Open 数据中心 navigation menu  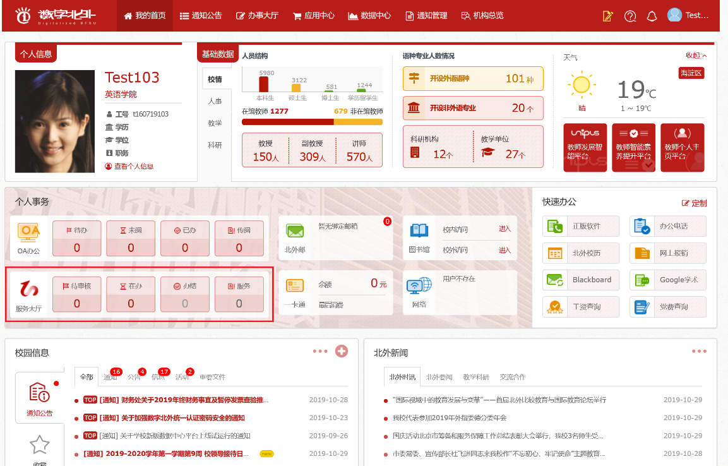[369, 16]
